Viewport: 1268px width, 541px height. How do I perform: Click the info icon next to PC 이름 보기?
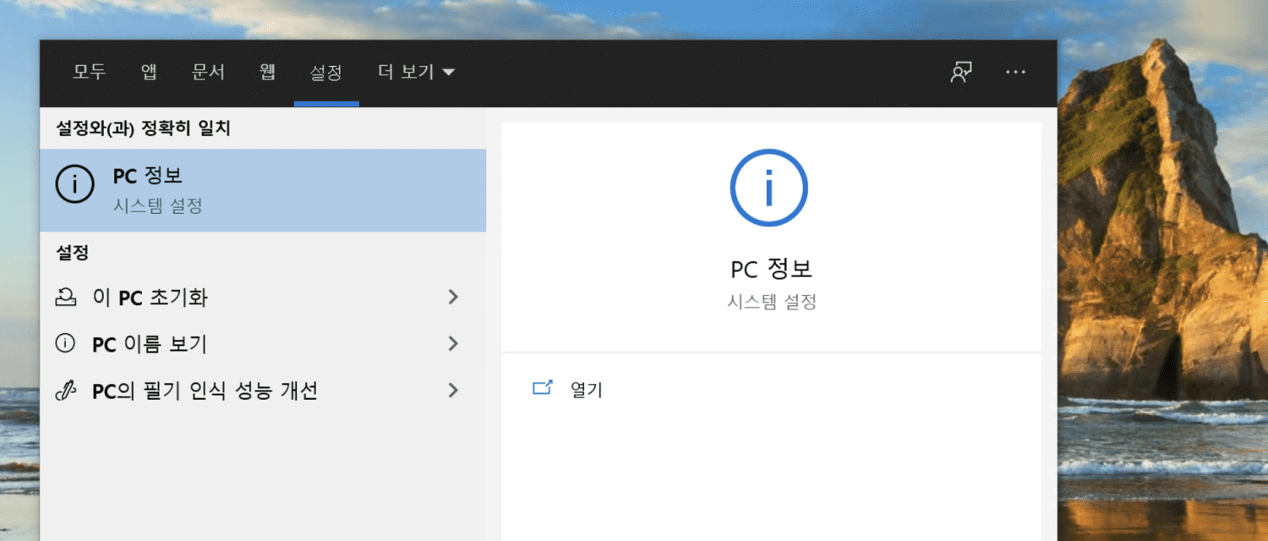click(x=65, y=343)
